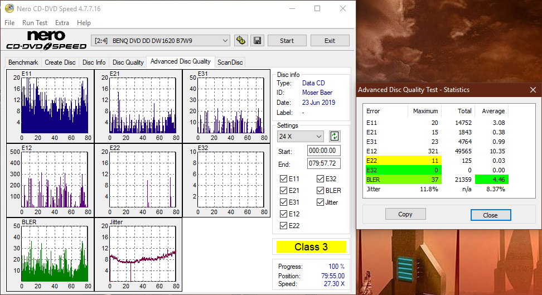Toggle the E32 checkbox
Image resolution: width=542 pixels, height=295 pixels.
coord(320,179)
